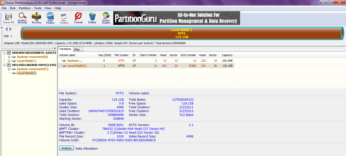Click the Save All toolbar icon

point(8,18)
